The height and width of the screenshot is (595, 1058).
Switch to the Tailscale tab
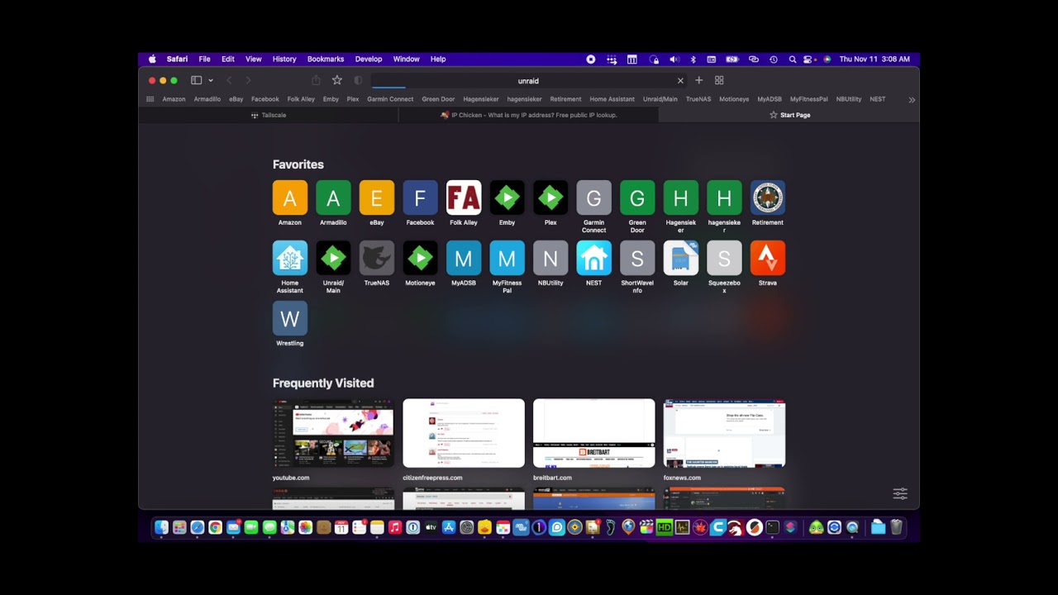click(x=269, y=115)
